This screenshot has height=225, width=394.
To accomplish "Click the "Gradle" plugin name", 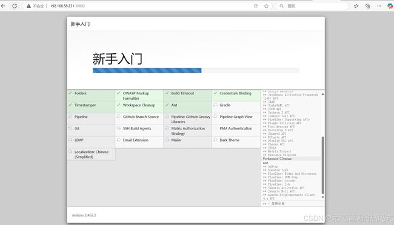I will click(225, 105).
